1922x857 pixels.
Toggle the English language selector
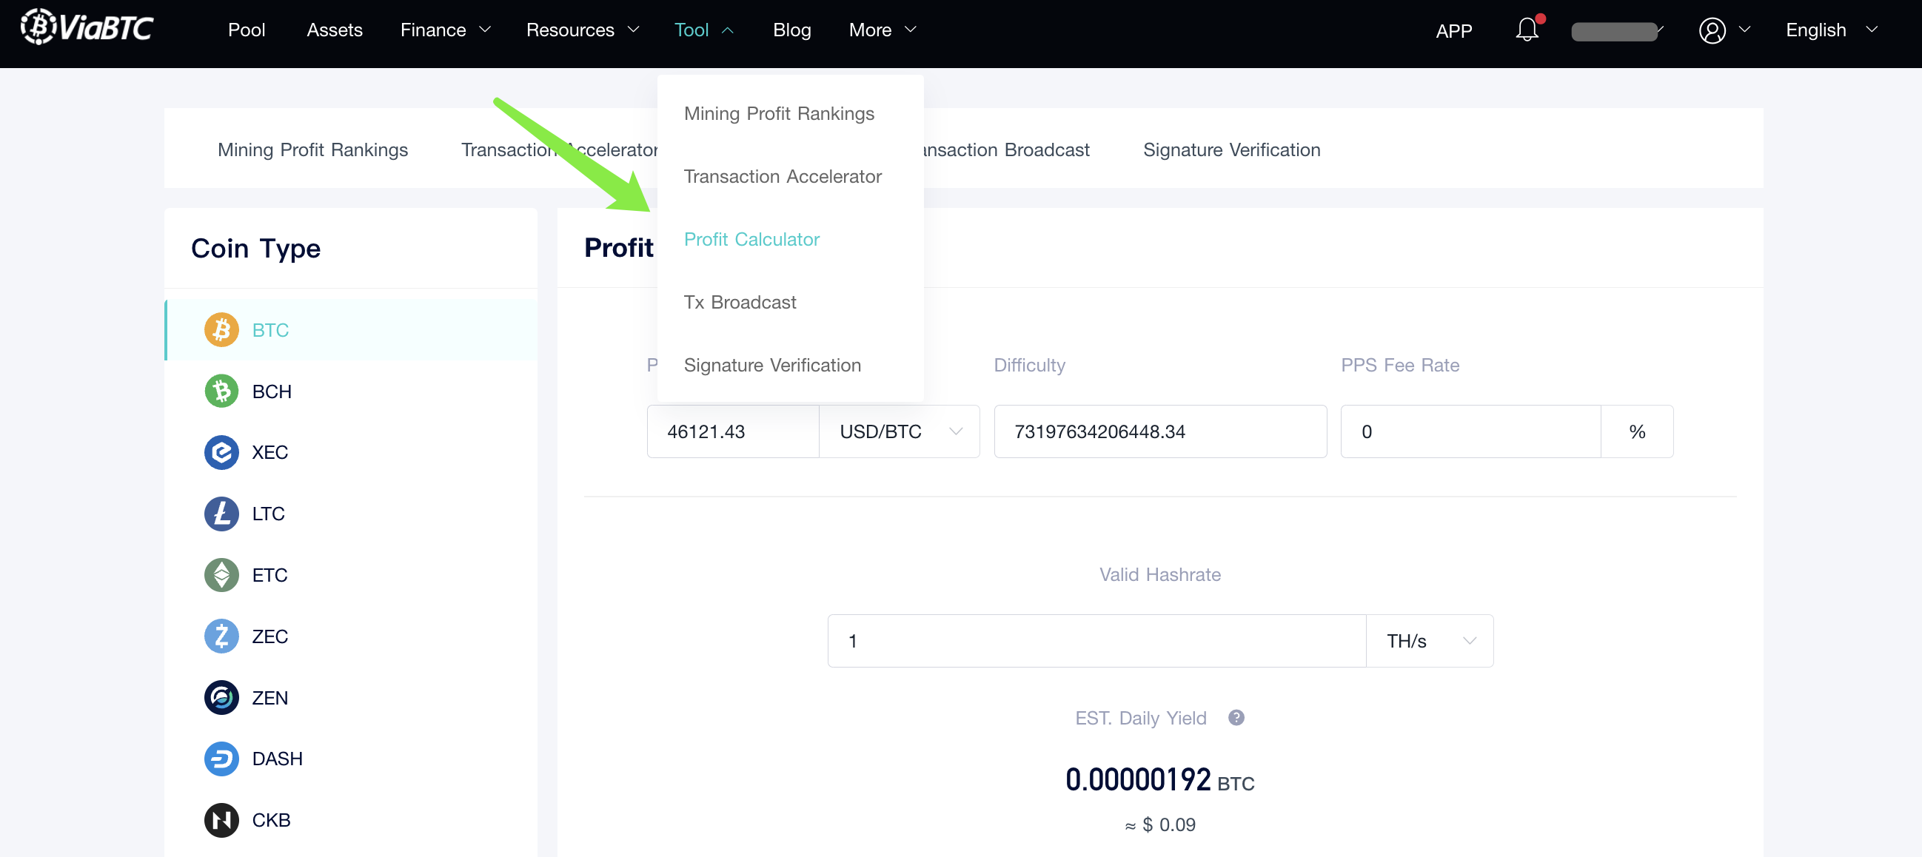(x=1831, y=30)
